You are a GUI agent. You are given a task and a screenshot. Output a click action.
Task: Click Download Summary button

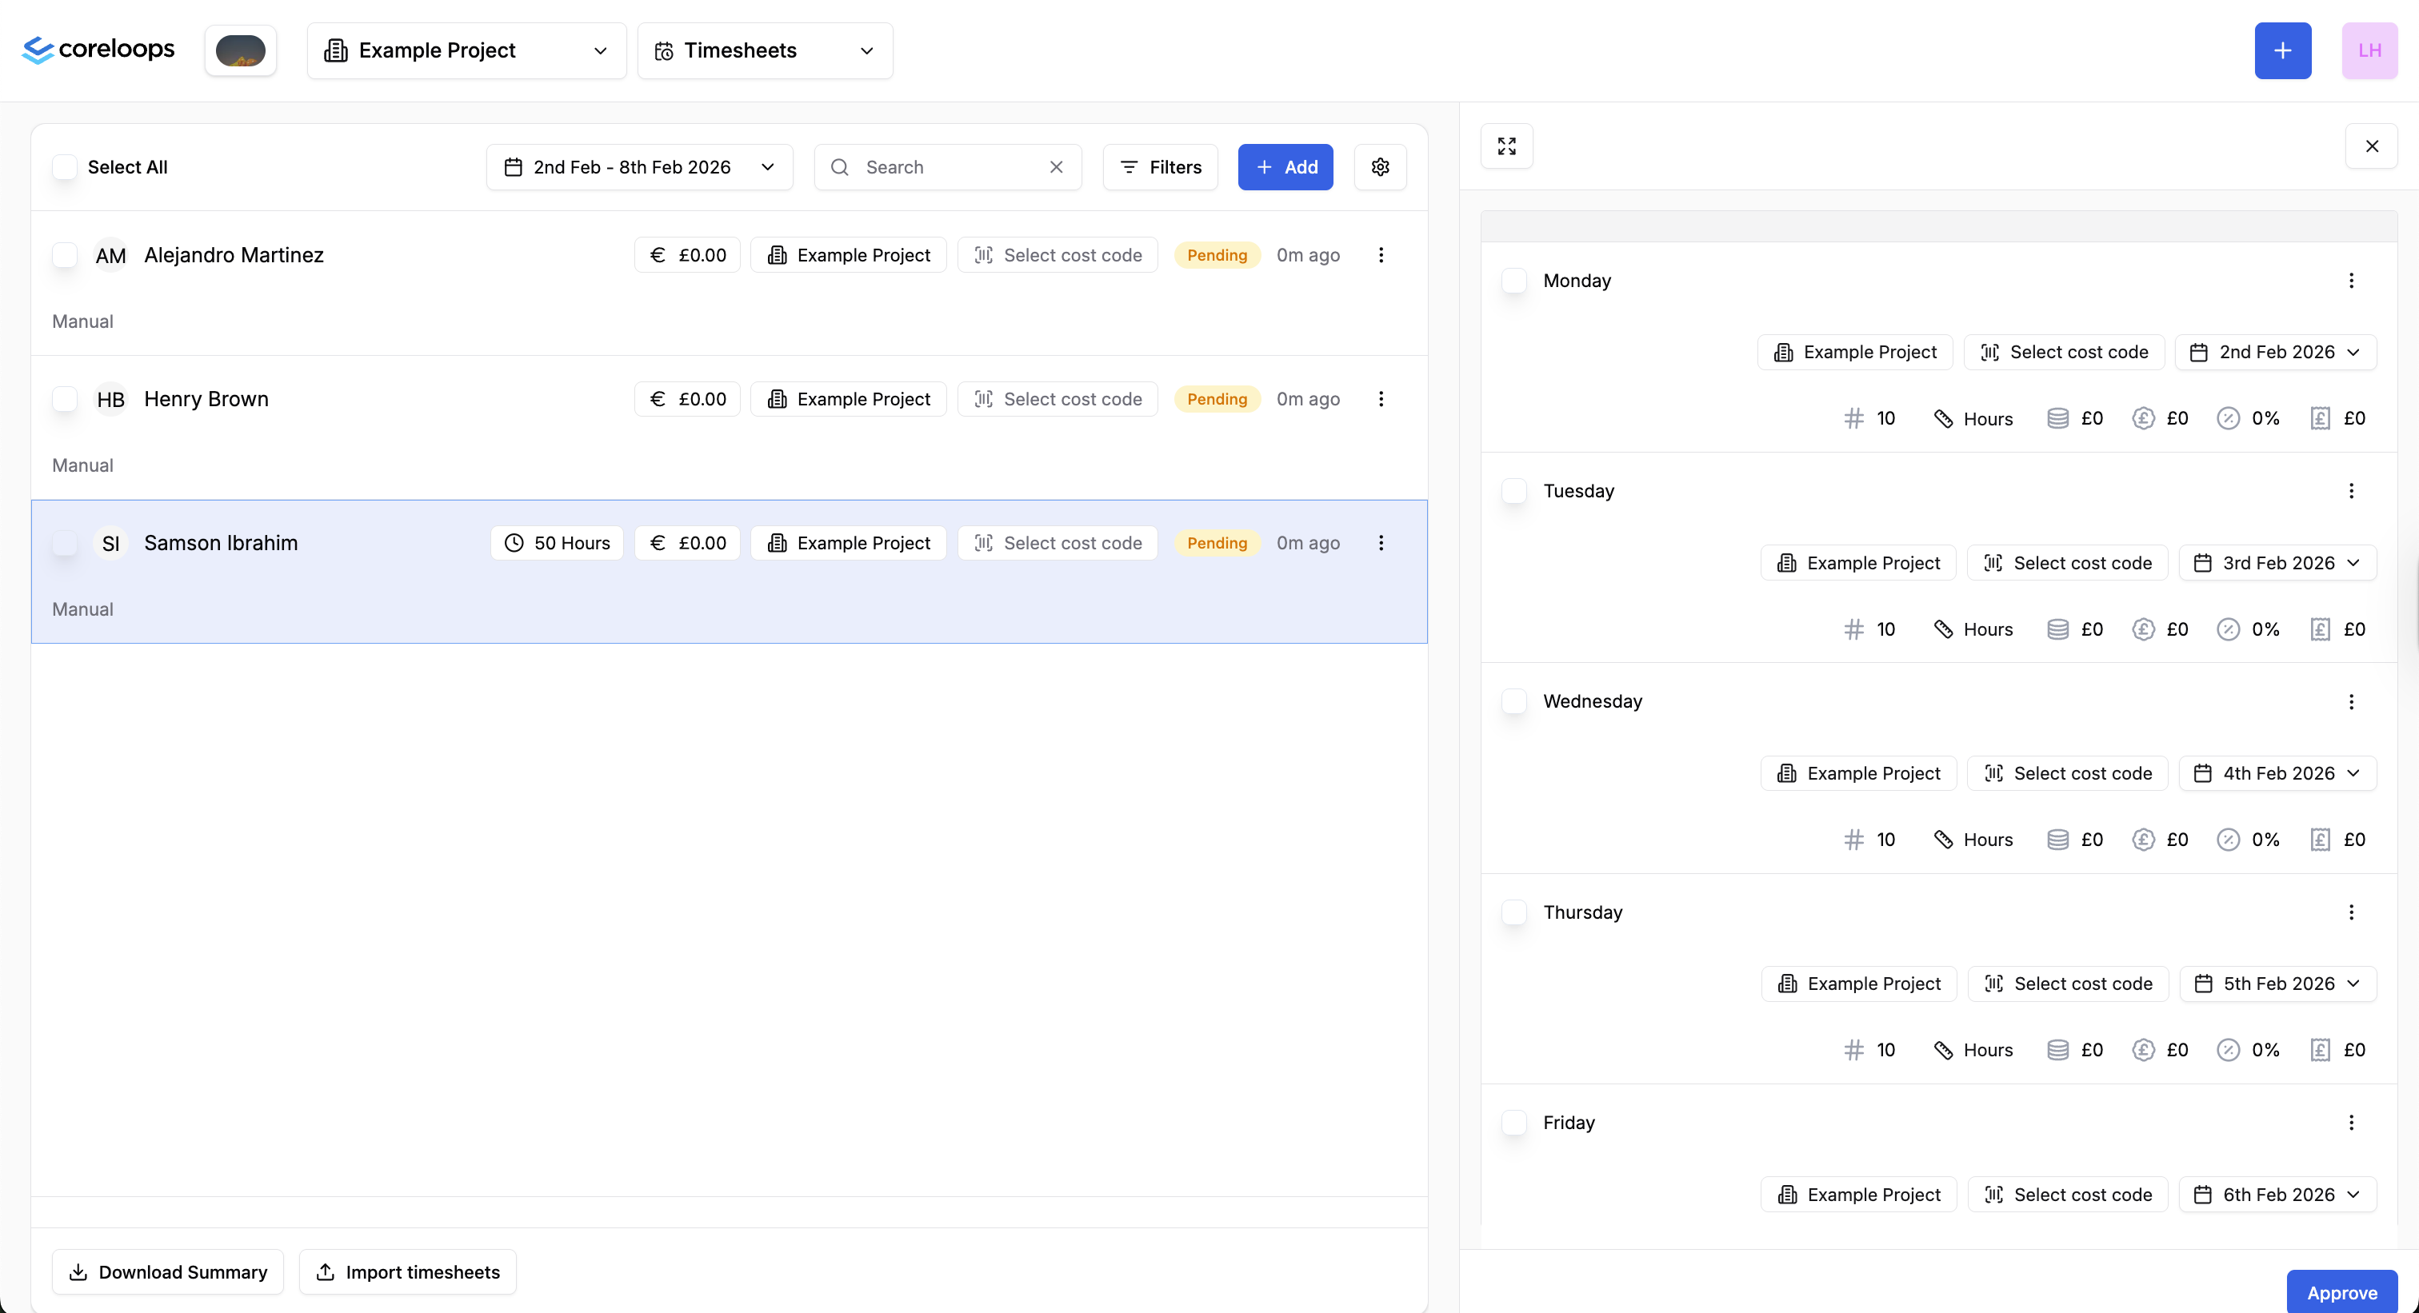click(168, 1271)
